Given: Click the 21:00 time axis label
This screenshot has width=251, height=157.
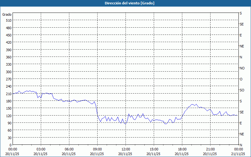Looking at the screenshot, I should [210, 149].
